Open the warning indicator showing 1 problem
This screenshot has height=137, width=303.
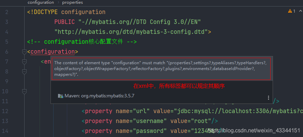pos(292,11)
